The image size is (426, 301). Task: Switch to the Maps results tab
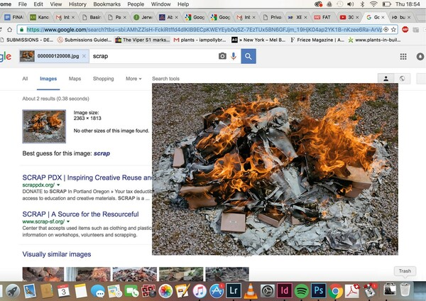point(75,79)
